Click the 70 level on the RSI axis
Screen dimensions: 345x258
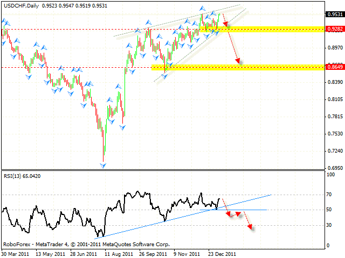point(329,195)
